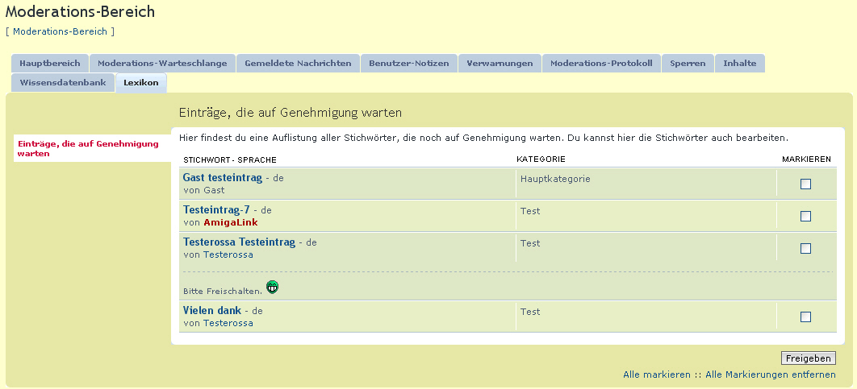The height and width of the screenshot is (389, 857).
Task: Open the Gast testeintrag entry
Action: tap(222, 178)
